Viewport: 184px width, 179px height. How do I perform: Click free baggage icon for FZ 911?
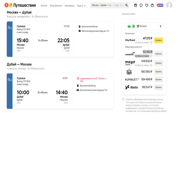[x=78, y=85]
